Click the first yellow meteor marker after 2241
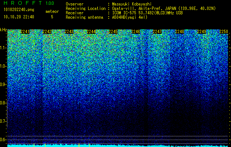 click(x=34, y=145)
